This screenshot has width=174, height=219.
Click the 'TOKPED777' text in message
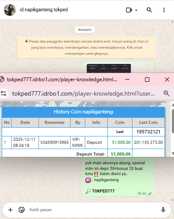[103, 191]
